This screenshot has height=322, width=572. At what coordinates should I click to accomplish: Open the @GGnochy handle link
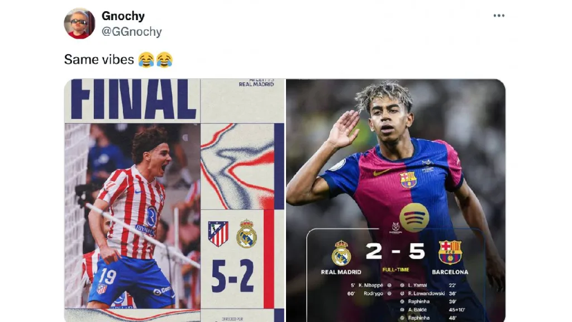click(x=131, y=32)
